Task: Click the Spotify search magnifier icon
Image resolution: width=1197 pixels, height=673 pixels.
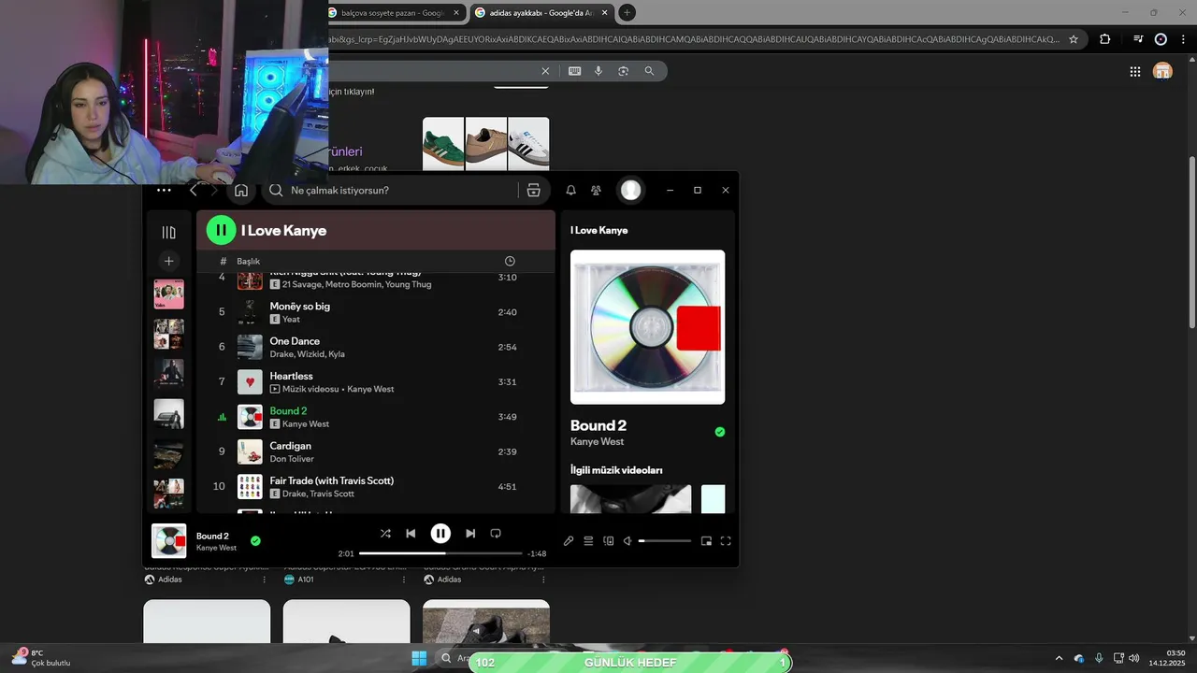Action: point(276,190)
